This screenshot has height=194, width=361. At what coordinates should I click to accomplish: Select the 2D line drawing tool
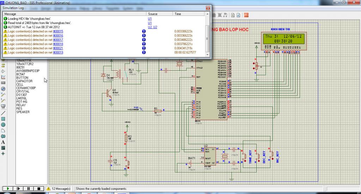click(x=3, y=113)
